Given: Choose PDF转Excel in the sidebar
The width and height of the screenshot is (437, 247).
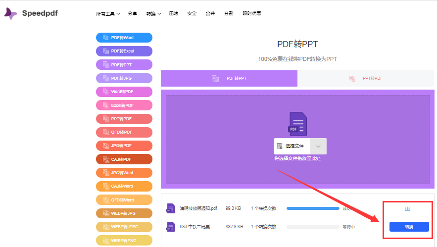Looking at the screenshot, I should [x=124, y=51].
